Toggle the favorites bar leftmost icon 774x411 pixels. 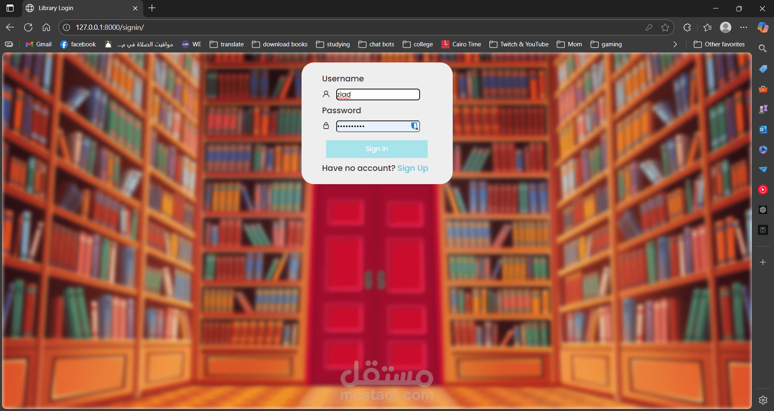click(x=9, y=44)
